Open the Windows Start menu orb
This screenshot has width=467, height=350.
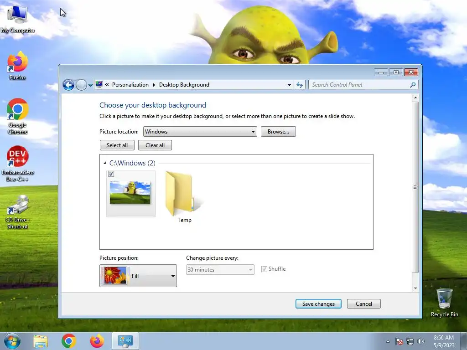[x=12, y=341]
